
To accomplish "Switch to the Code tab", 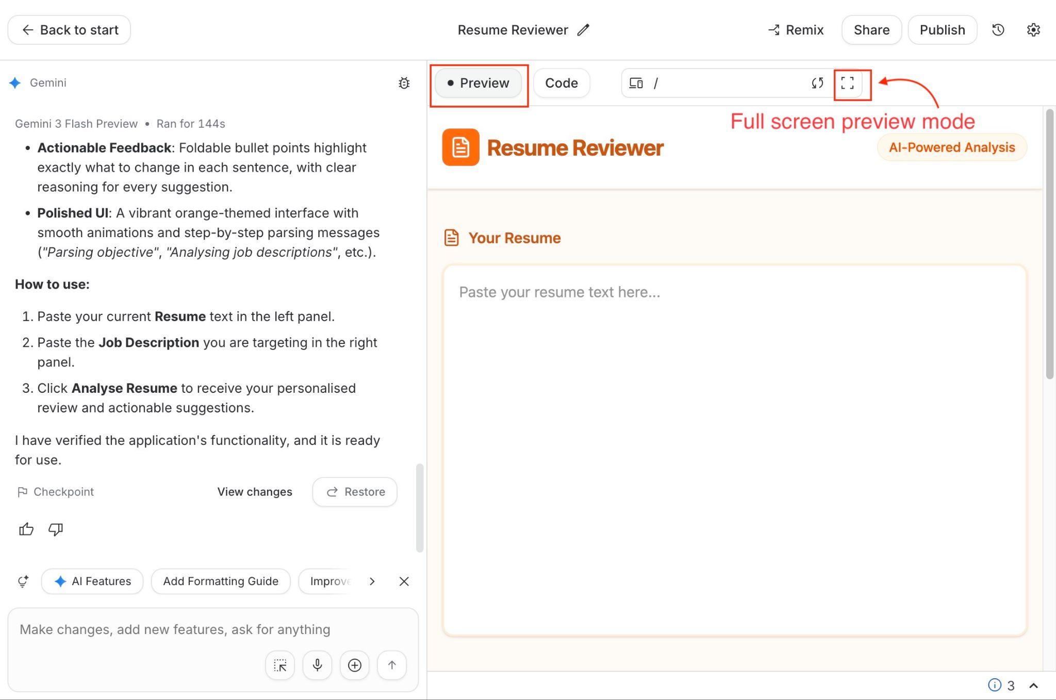I will point(561,83).
